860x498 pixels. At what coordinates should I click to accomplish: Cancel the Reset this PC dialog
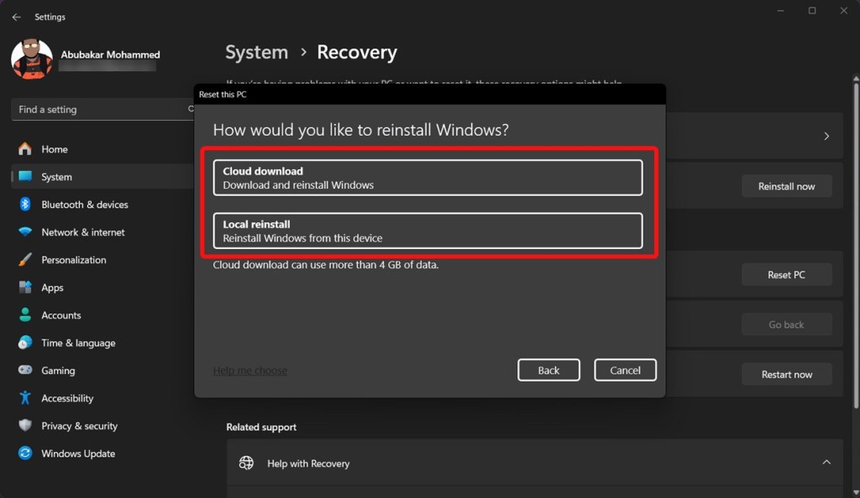click(x=625, y=370)
